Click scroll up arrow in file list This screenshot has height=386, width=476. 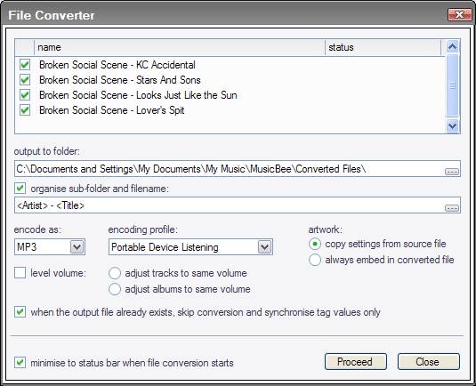tap(452, 46)
